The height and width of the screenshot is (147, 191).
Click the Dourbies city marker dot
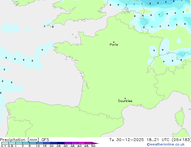click(x=125, y=98)
